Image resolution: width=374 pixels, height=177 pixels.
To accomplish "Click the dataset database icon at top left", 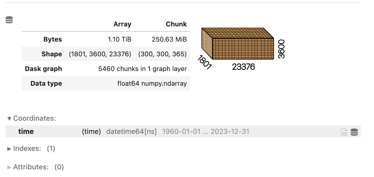I will pos(9,20).
